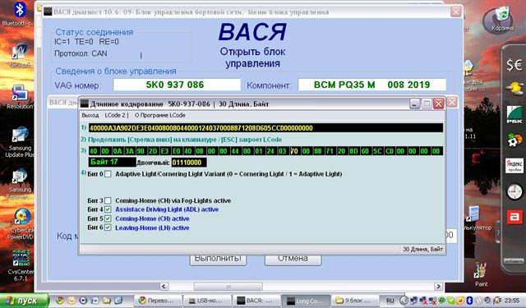Open the Samsung Update Plus desktop icon
526x308 pixels.
[20, 142]
